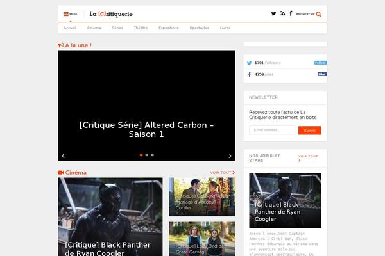Focus the newsletter Email address field

(273, 130)
